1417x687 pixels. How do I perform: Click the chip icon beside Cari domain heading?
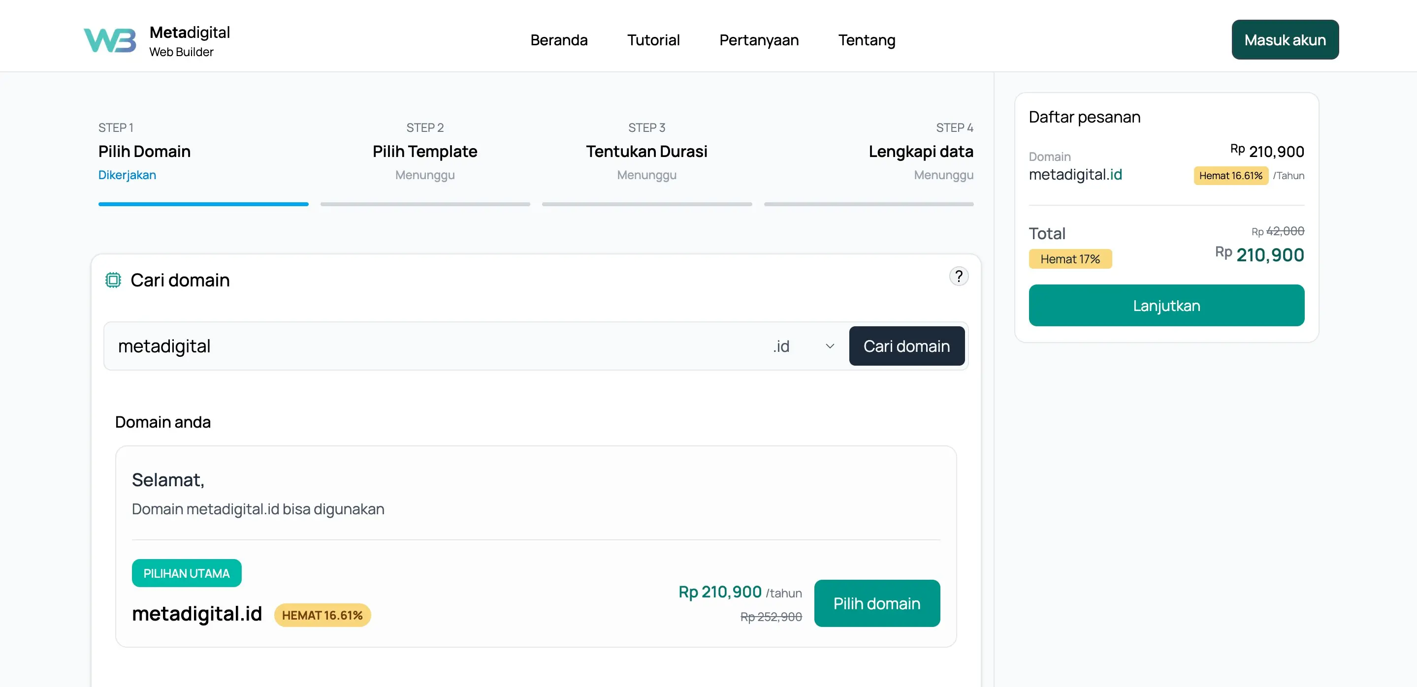tap(113, 281)
